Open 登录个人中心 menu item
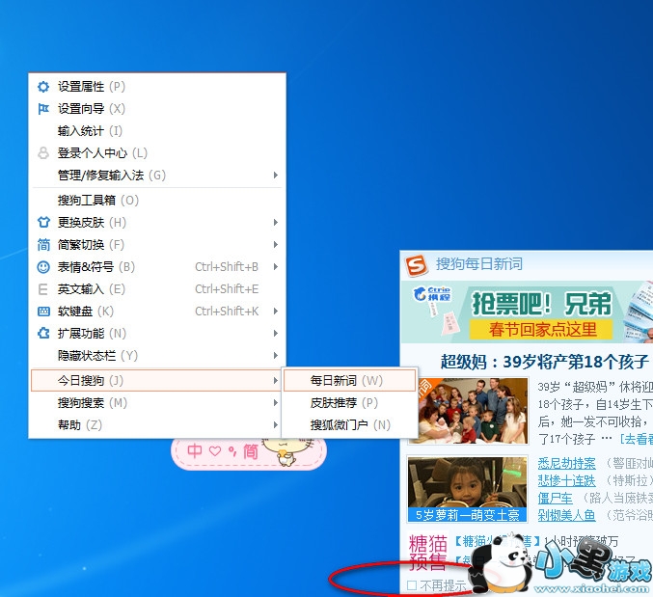This screenshot has height=597, width=653. [156, 152]
